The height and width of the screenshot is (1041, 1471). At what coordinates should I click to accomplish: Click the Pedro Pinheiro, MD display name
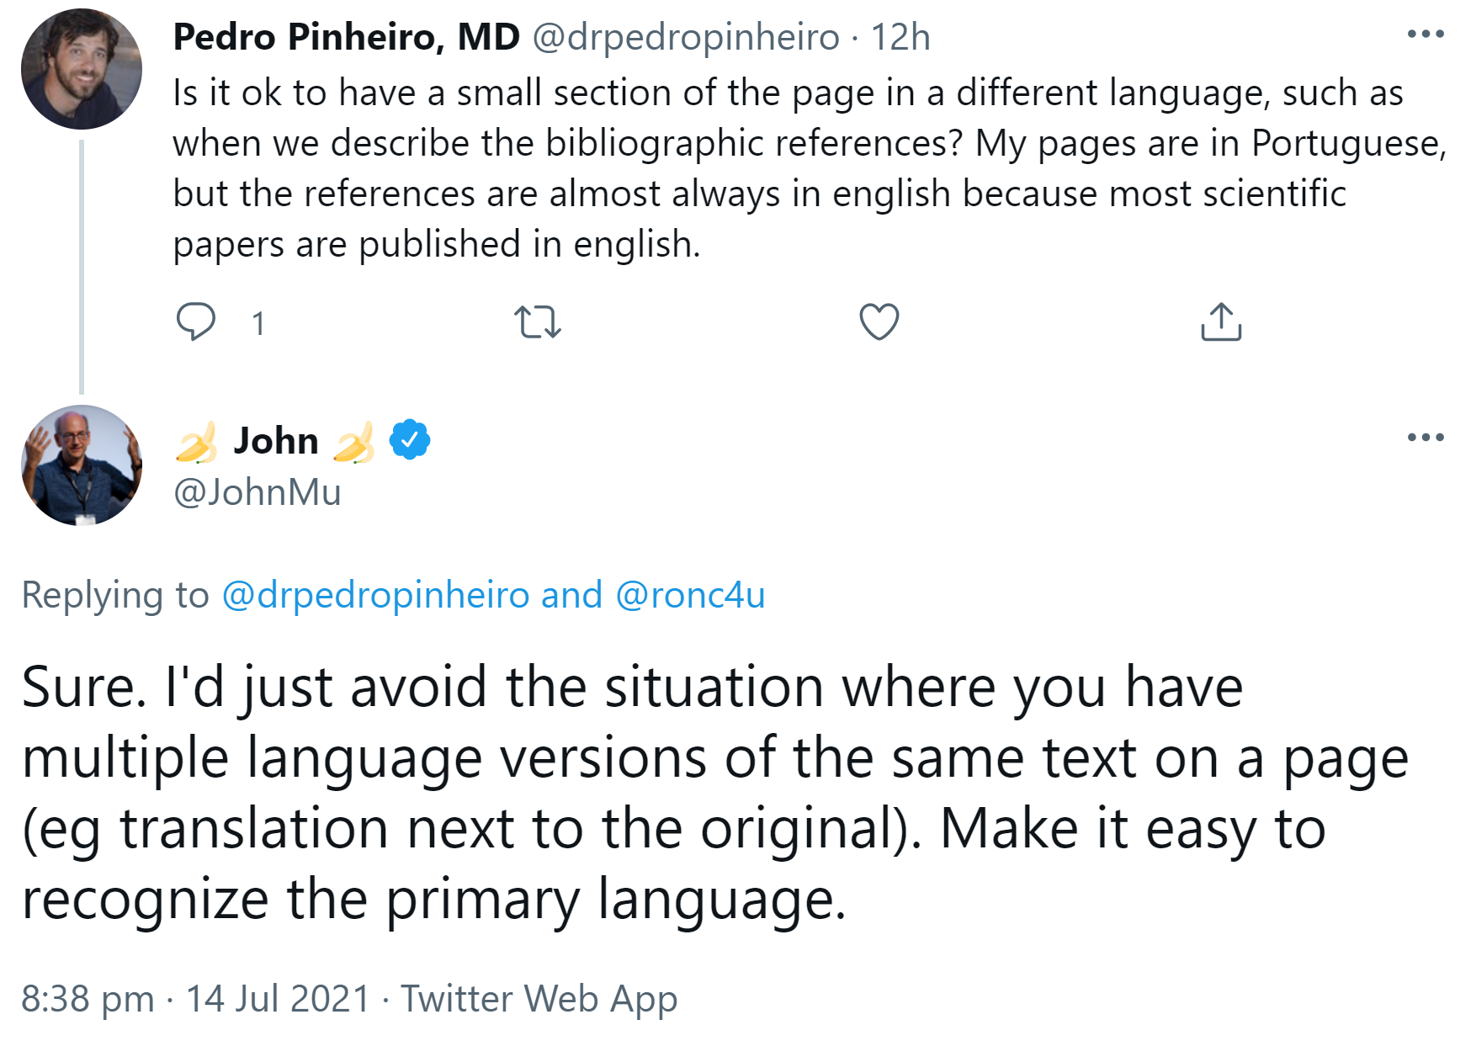pos(346,37)
